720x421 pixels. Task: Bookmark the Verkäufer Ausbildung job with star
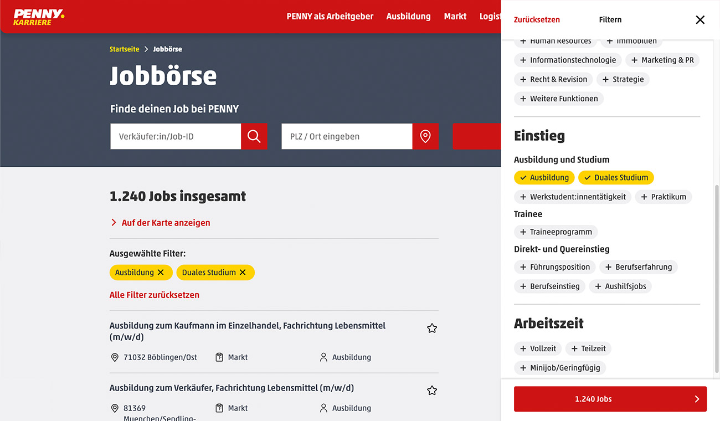click(432, 391)
